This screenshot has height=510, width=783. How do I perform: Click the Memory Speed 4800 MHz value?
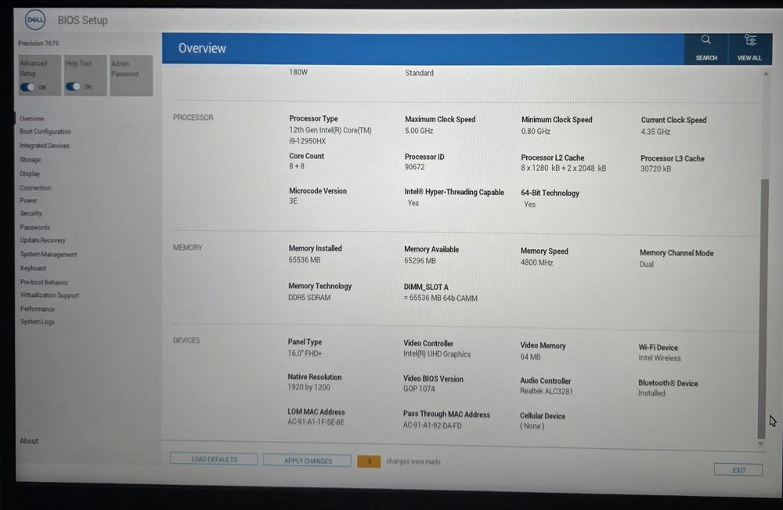coord(537,262)
